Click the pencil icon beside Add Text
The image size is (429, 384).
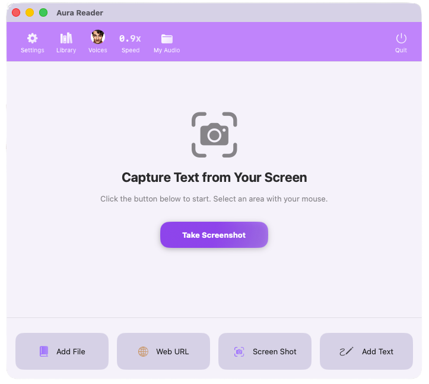pos(346,351)
